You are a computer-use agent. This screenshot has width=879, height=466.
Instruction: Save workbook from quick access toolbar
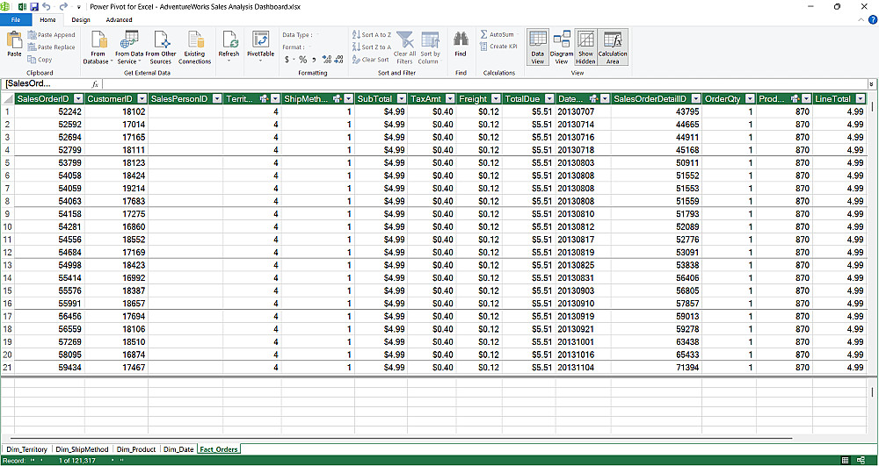click(x=33, y=7)
